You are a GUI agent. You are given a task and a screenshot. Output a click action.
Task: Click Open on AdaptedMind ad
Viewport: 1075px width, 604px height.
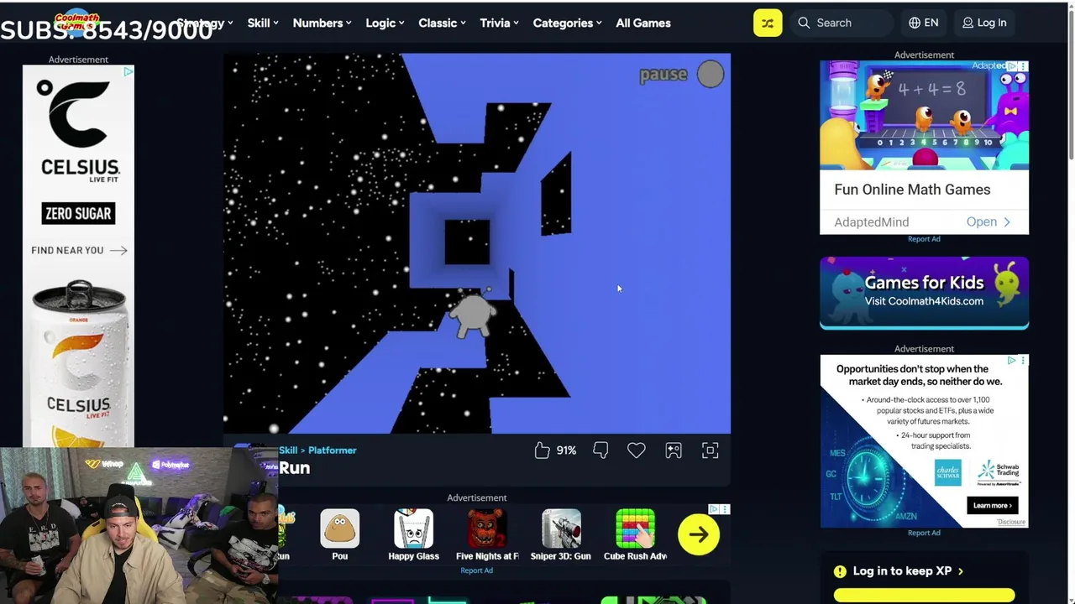[x=988, y=221]
